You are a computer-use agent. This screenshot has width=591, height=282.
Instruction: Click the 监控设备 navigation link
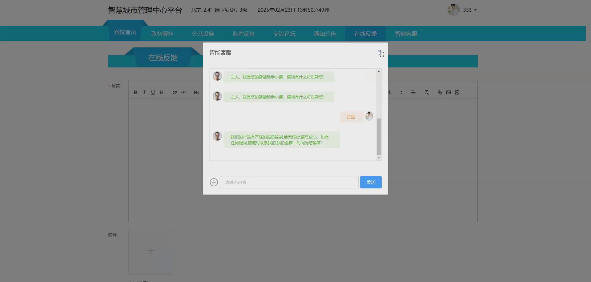[243, 34]
